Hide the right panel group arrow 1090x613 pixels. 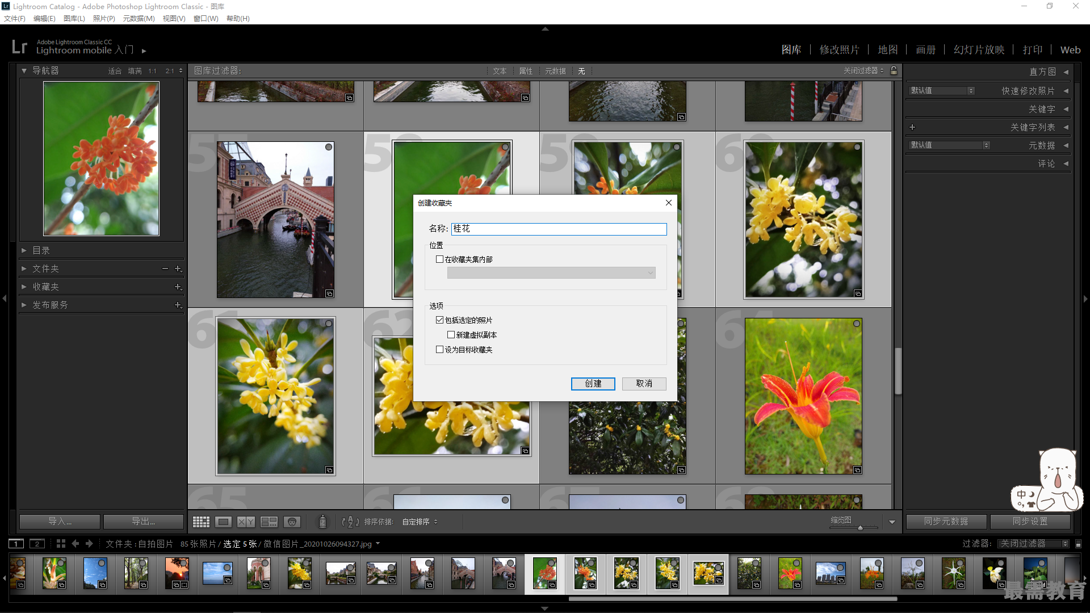click(1085, 299)
